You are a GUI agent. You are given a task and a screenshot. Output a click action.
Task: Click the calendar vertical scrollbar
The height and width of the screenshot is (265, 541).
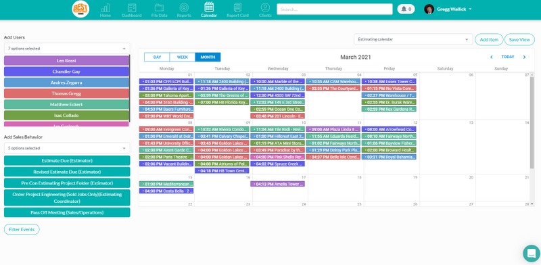click(x=532, y=123)
